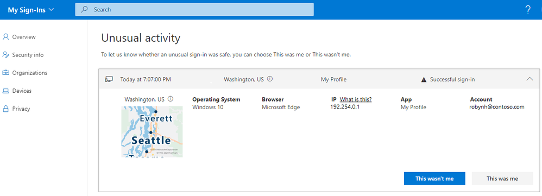
Task: Click the Overview person icon
Action: point(5,37)
